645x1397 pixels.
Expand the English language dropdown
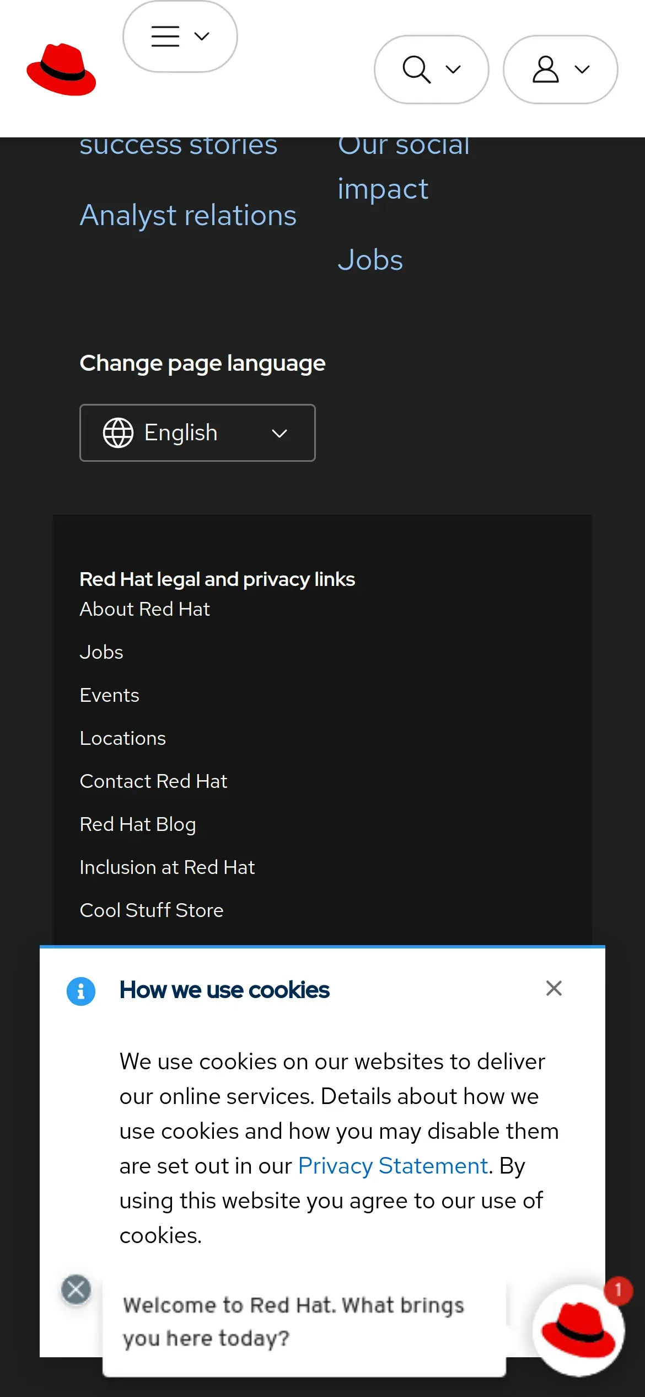point(197,433)
